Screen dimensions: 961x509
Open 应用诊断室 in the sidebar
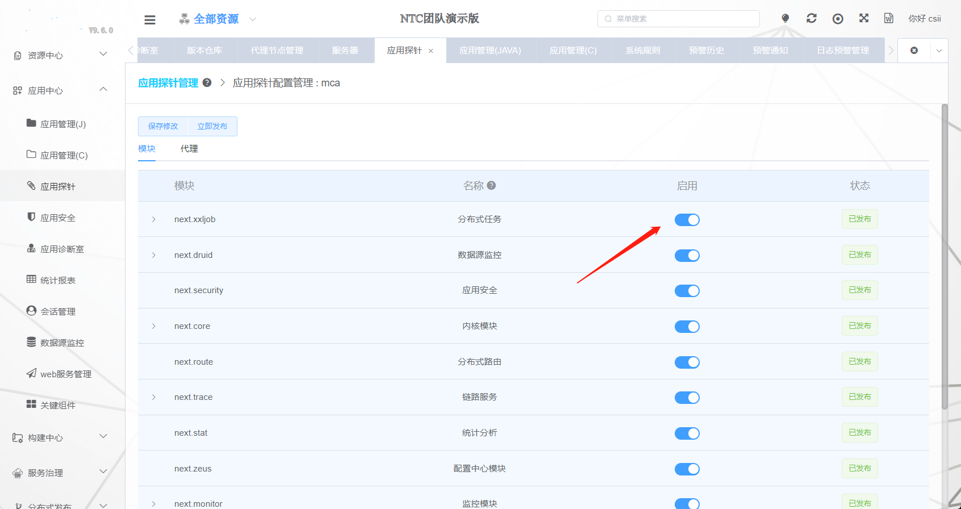62,249
